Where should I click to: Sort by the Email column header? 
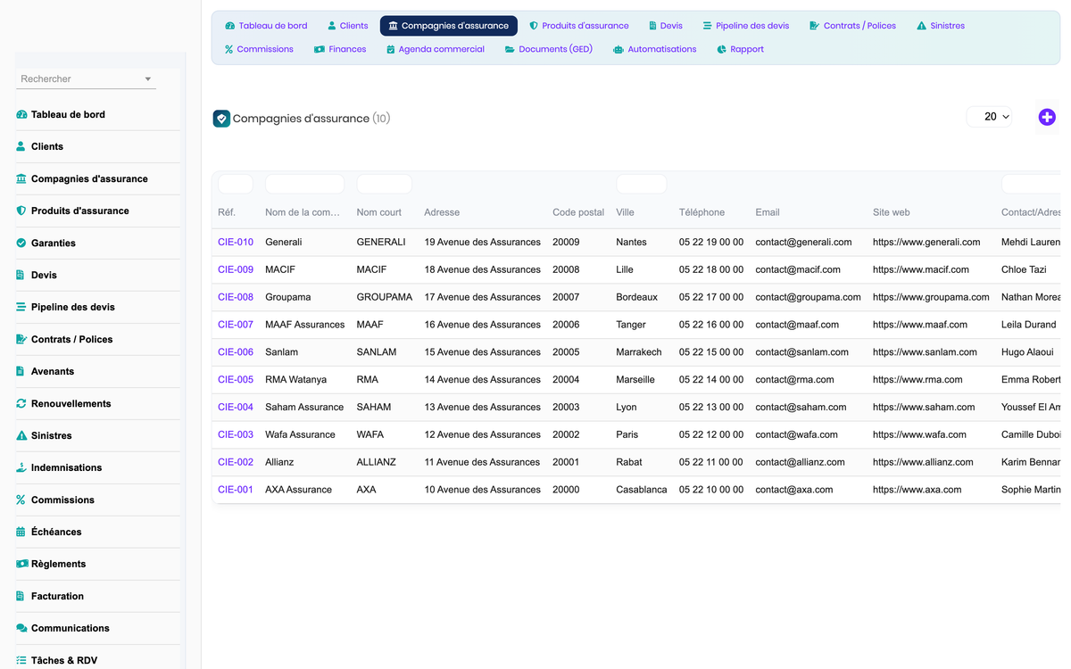768,212
